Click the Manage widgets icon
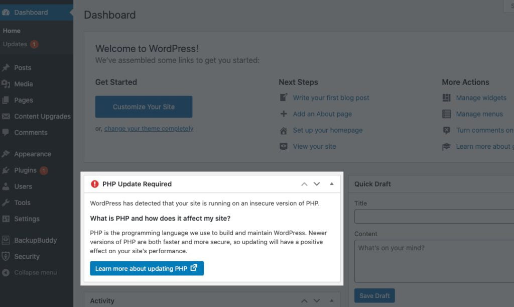The image size is (514, 307). (x=446, y=97)
